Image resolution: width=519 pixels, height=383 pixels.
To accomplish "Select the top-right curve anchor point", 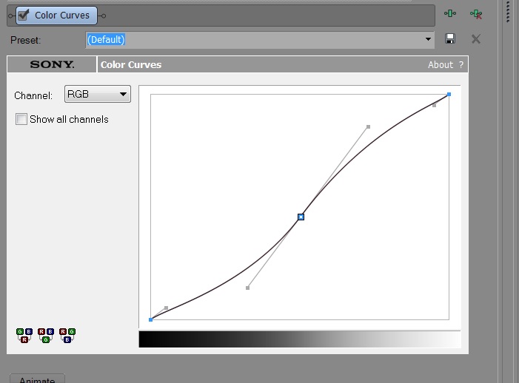I will (x=449, y=95).
